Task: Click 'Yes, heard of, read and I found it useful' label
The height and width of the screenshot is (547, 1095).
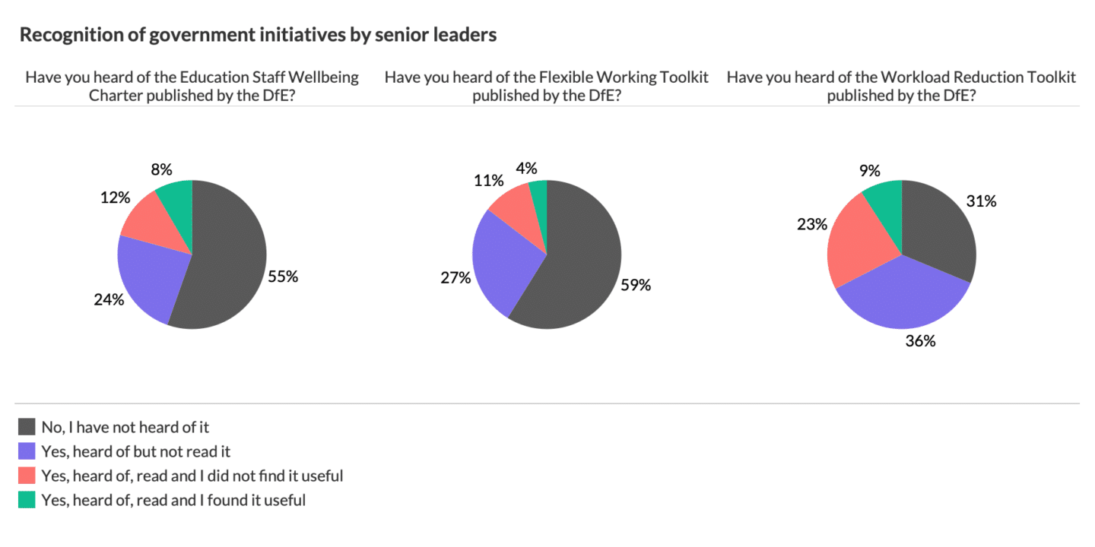Action: point(173,500)
